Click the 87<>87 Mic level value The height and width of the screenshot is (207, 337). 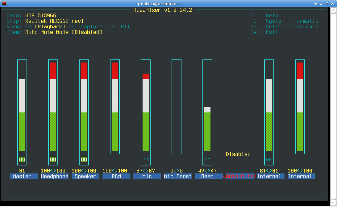click(x=145, y=171)
